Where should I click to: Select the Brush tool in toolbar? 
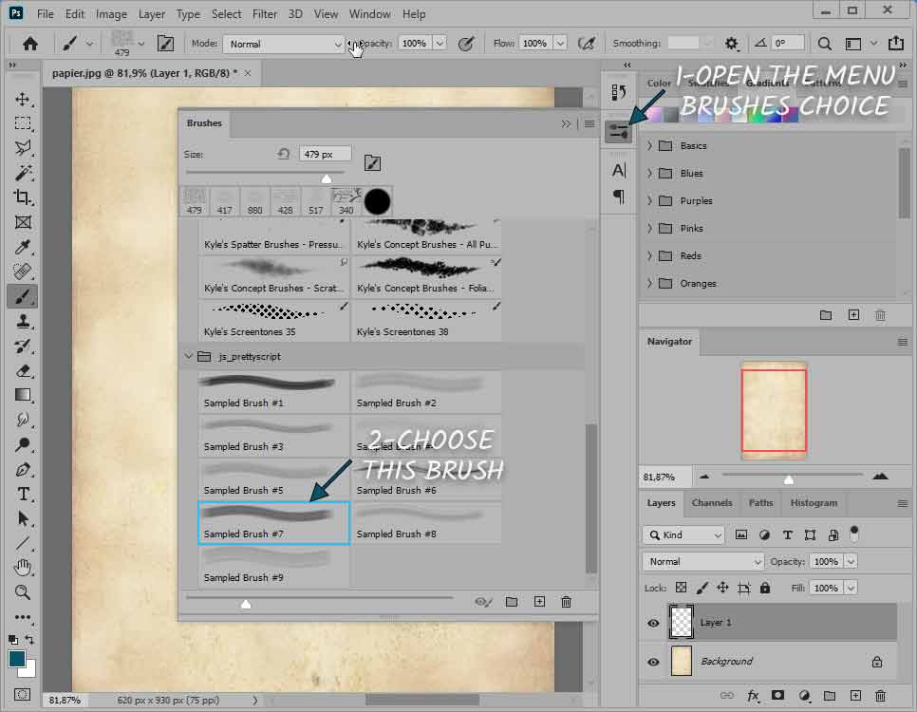23,296
